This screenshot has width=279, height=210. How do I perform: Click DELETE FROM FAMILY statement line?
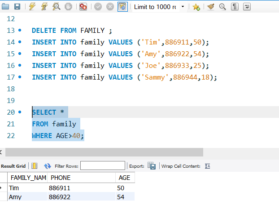pyautogui.click(x=72, y=31)
